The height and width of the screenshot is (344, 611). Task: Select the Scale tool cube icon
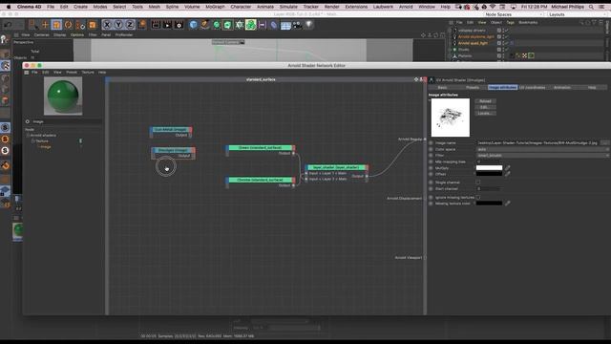pos(56,25)
